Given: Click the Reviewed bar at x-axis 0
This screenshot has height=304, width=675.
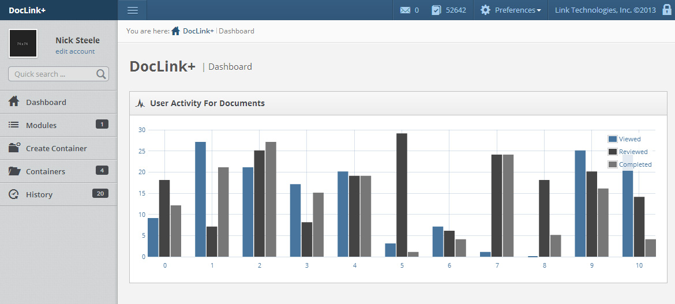Looking at the screenshot, I should click(x=164, y=218).
